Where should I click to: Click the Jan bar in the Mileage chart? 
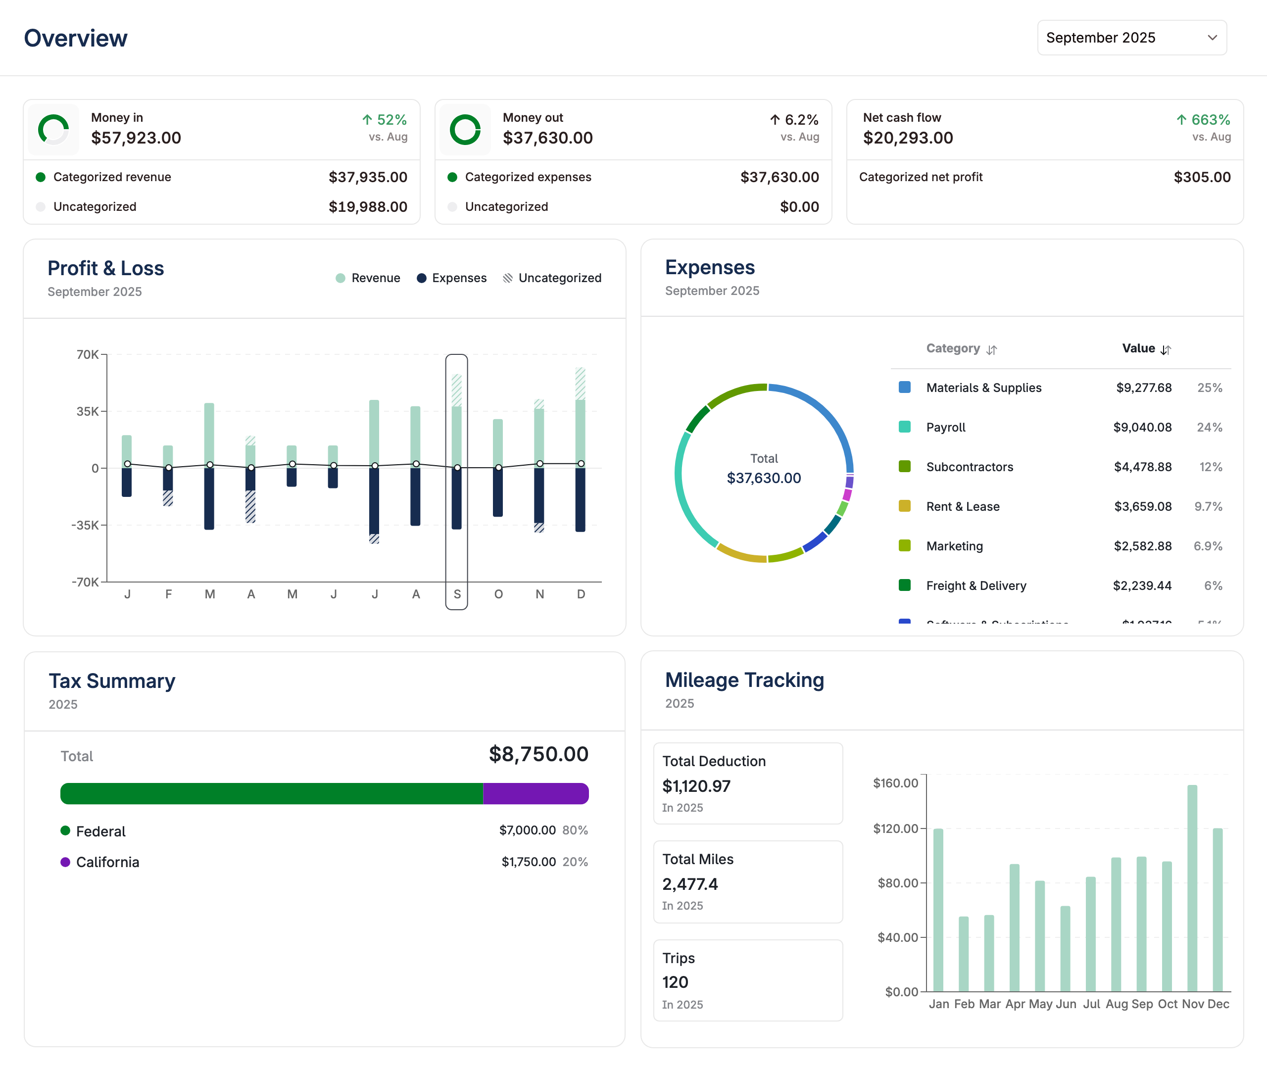point(938,910)
